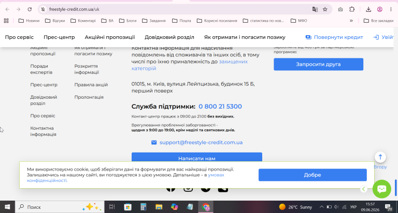Open the МФО bookmark folder

tap(298, 21)
